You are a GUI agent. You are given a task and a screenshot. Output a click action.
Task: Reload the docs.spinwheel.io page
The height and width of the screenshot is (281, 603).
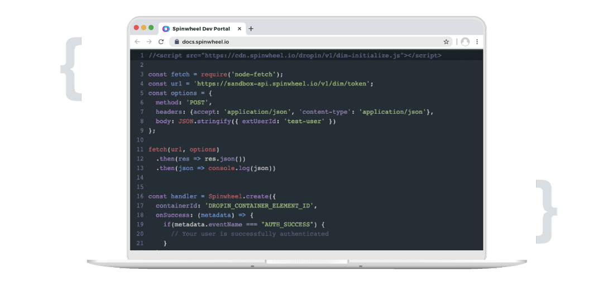pyautogui.click(x=161, y=42)
